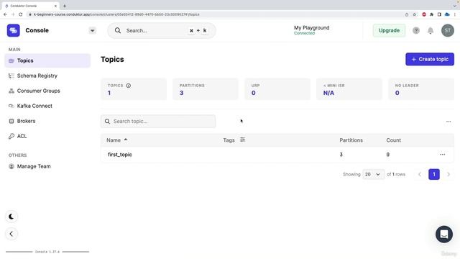
Task: Close the Conduktor Console tab
Action: point(55,6)
